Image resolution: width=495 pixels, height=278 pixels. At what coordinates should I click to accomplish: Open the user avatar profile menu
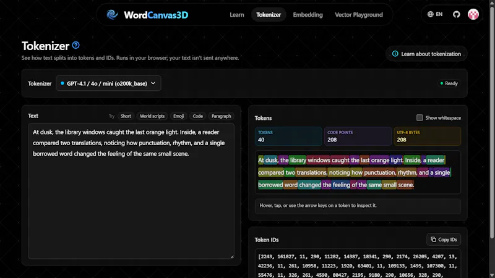pyautogui.click(x=473, y=14)
